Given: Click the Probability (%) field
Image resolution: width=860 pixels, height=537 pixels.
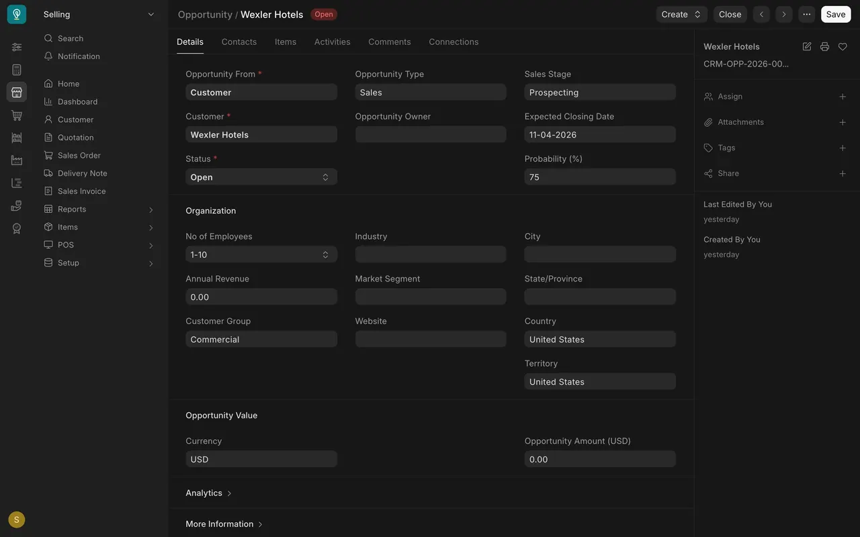Looking at the screenshot, I should [600, 177].
